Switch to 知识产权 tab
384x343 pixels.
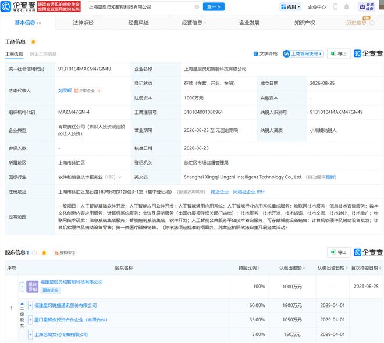point(305,23)
